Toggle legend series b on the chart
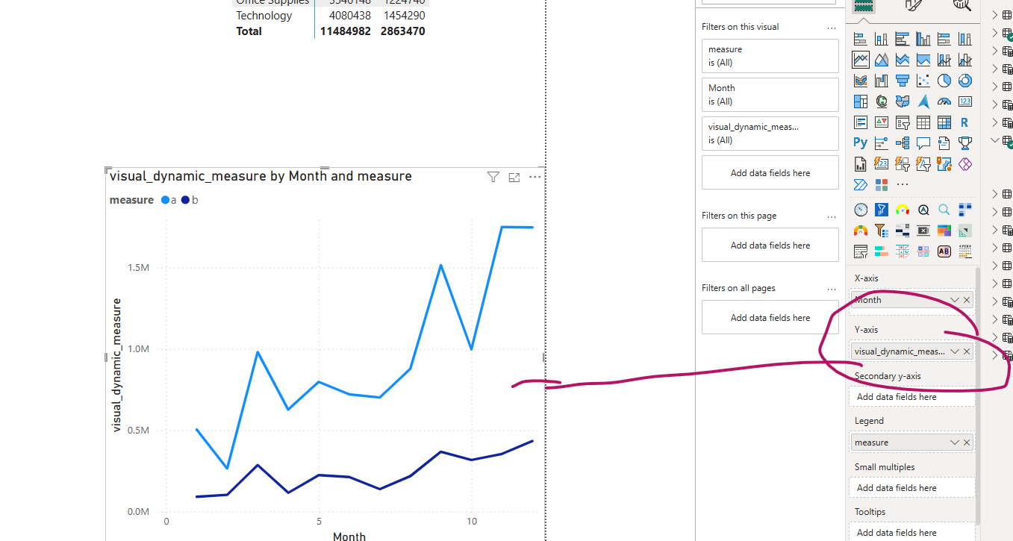1013x541 pixels. [190, 200]
